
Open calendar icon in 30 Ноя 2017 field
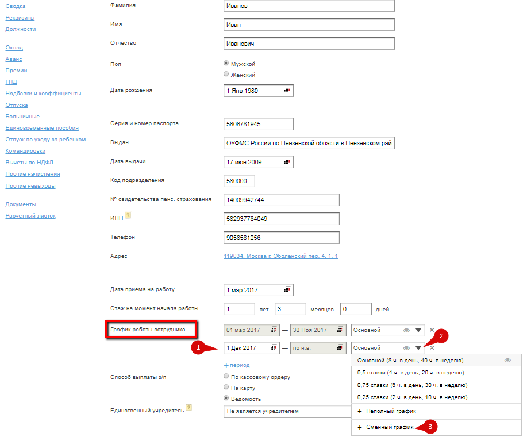pyautogui.click(x=340, y=330)
